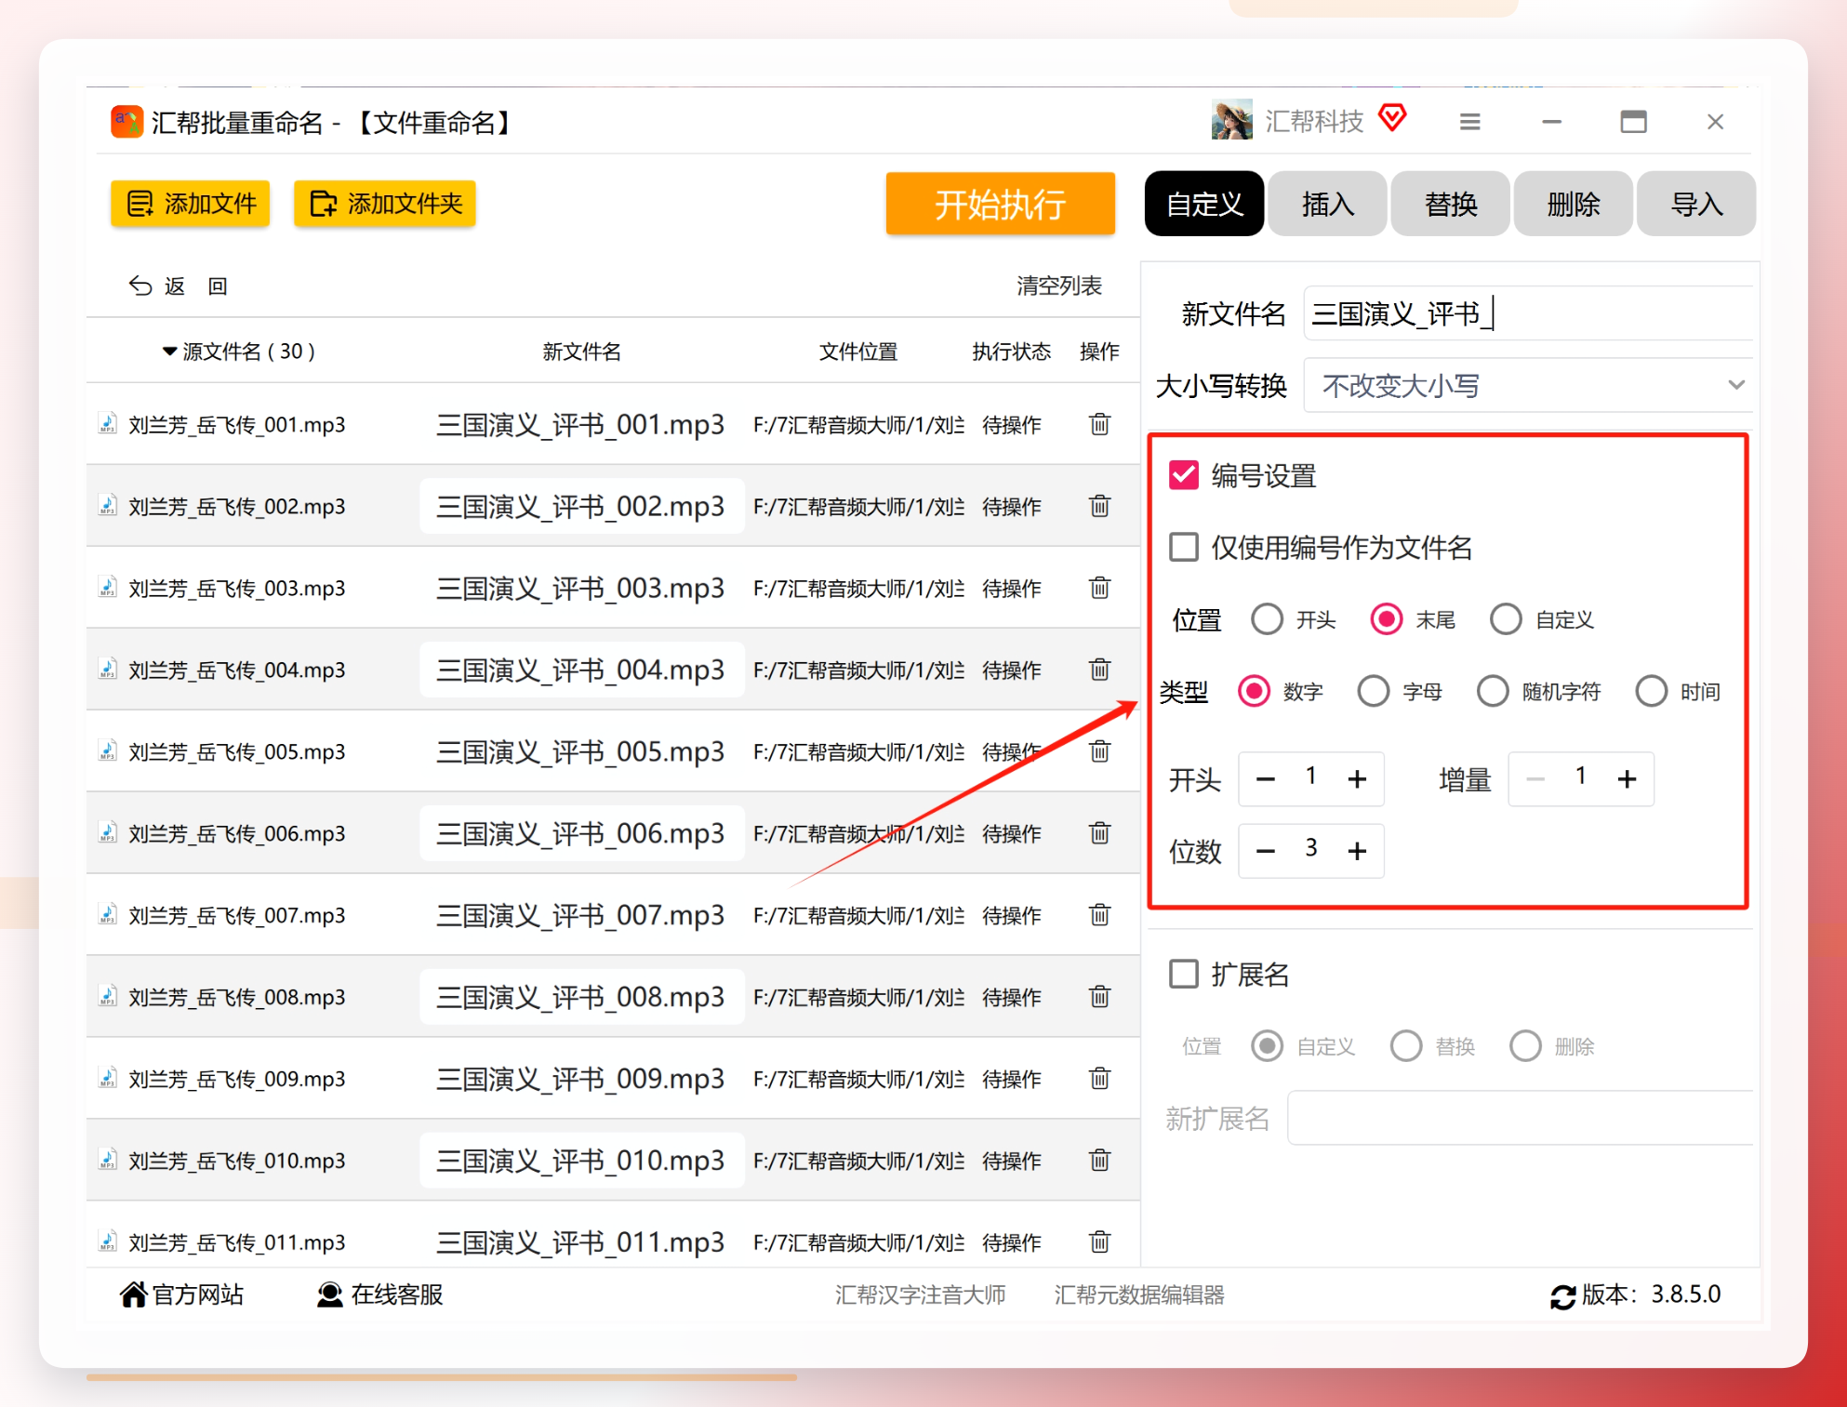Switch to the 替换 tab
This screenshot has height=1407, width=1847.
point(1450,204)
